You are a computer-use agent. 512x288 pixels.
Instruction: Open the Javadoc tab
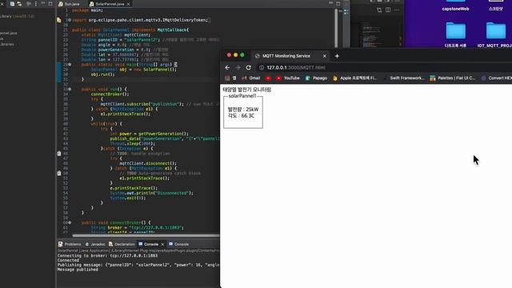pos(95,244)
